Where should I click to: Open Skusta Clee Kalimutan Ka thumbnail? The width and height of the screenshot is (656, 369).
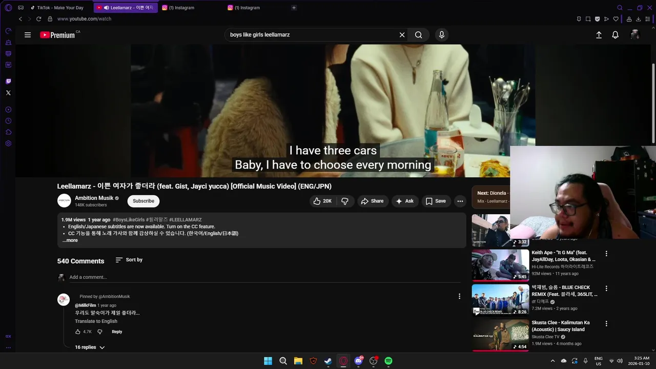pos(500,335)
